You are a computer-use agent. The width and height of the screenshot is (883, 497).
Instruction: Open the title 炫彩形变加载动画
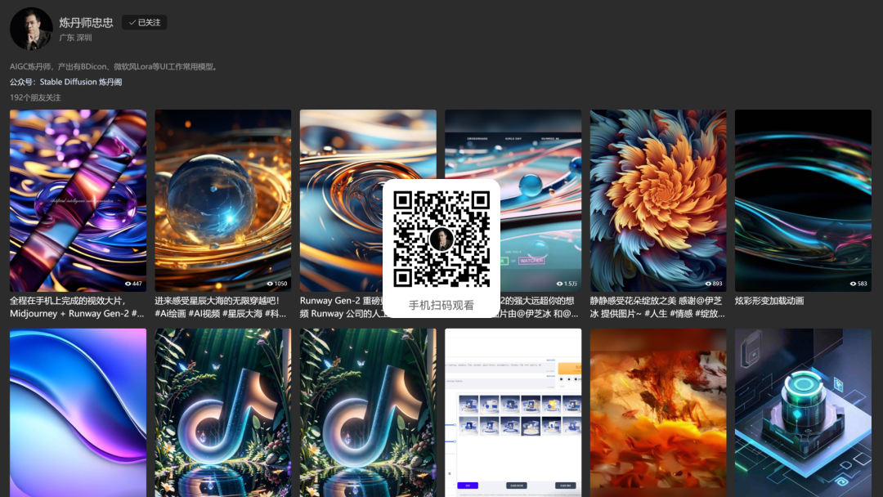[769, 301]
